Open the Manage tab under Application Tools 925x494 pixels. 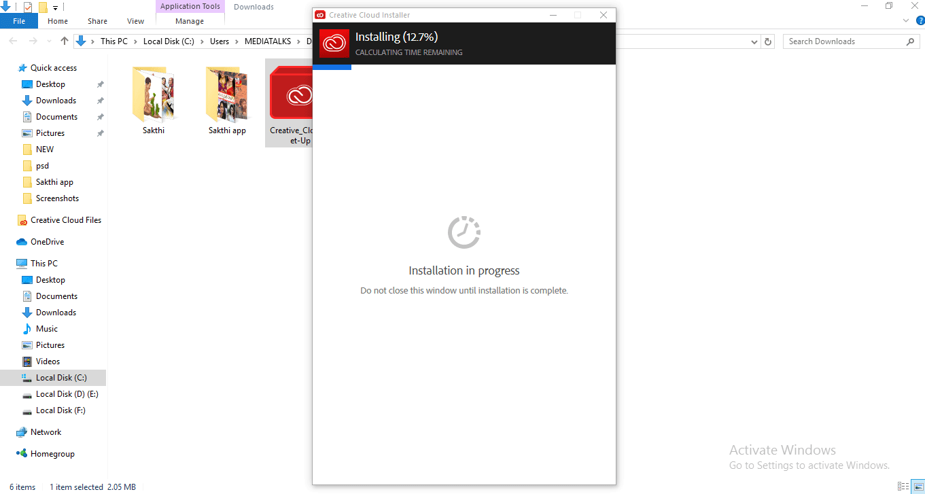190,21
